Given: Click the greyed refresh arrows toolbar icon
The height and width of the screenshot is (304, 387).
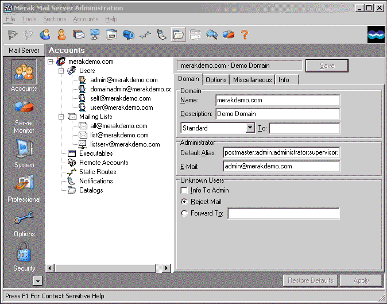Looking at the screenshot, I should point(29,34).
